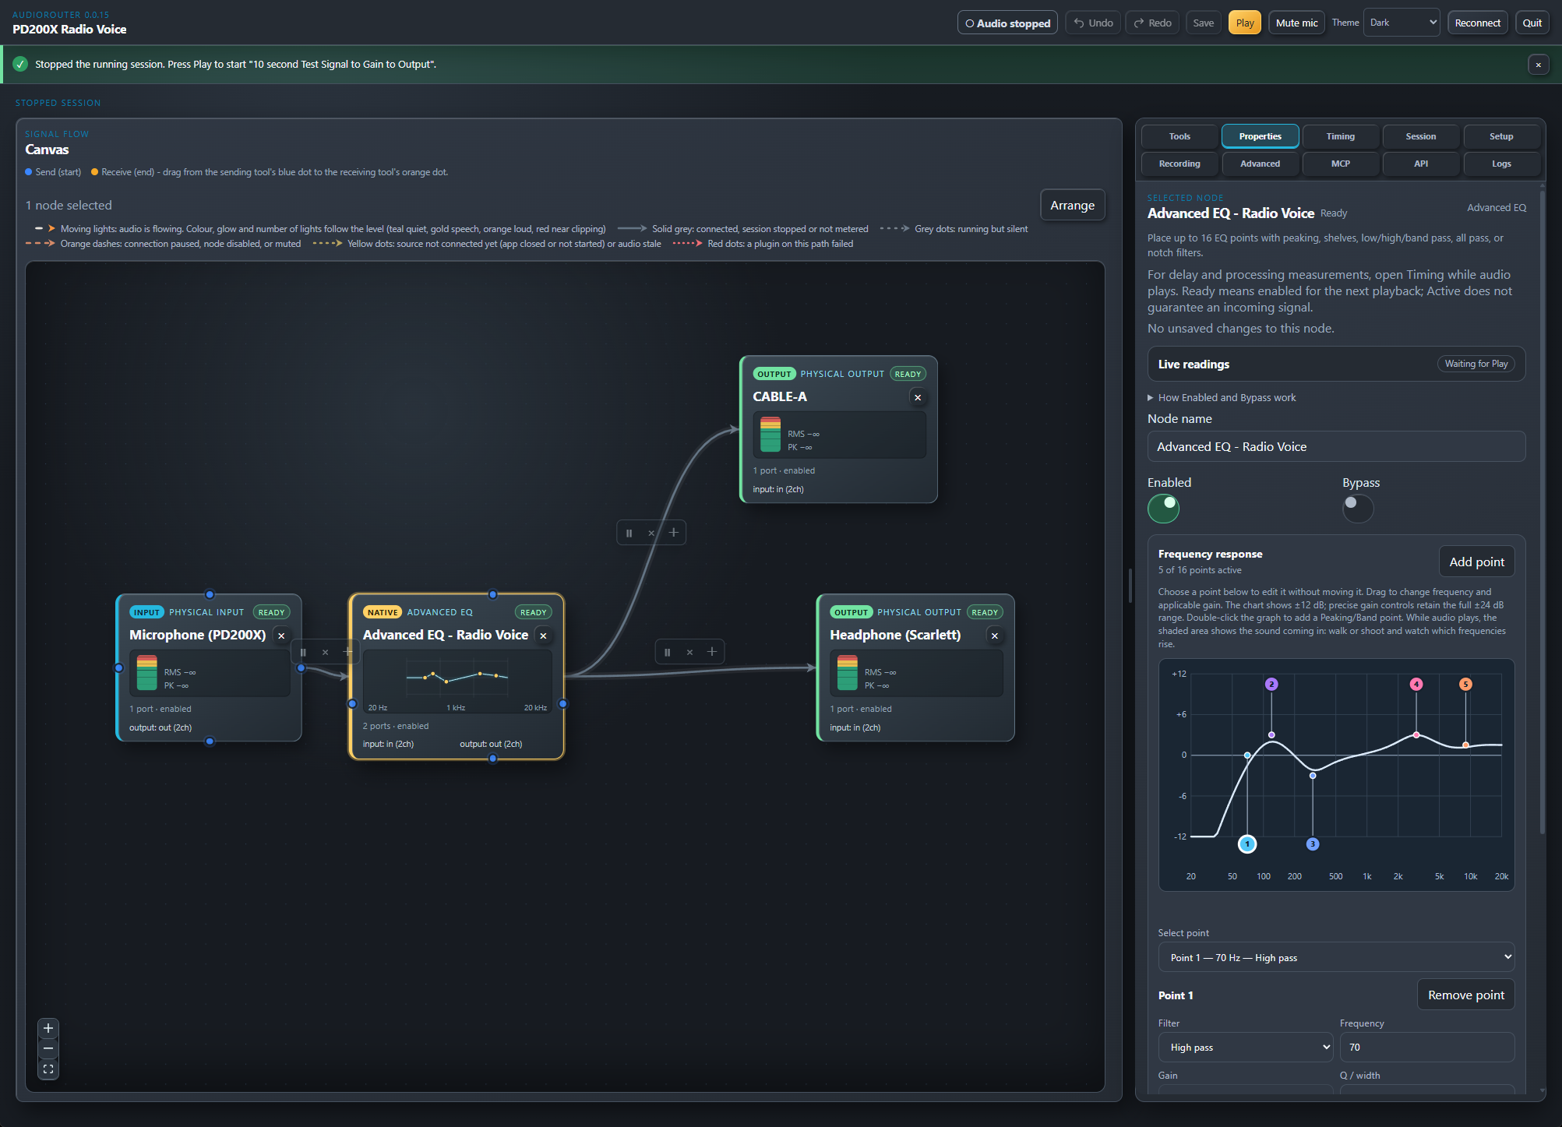Screen dimensions: 1562x1127
Task: Switch to the Tools tab
Action: point(1179,136)
